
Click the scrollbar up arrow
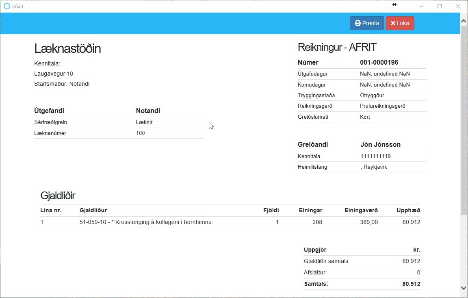[464, 21]
